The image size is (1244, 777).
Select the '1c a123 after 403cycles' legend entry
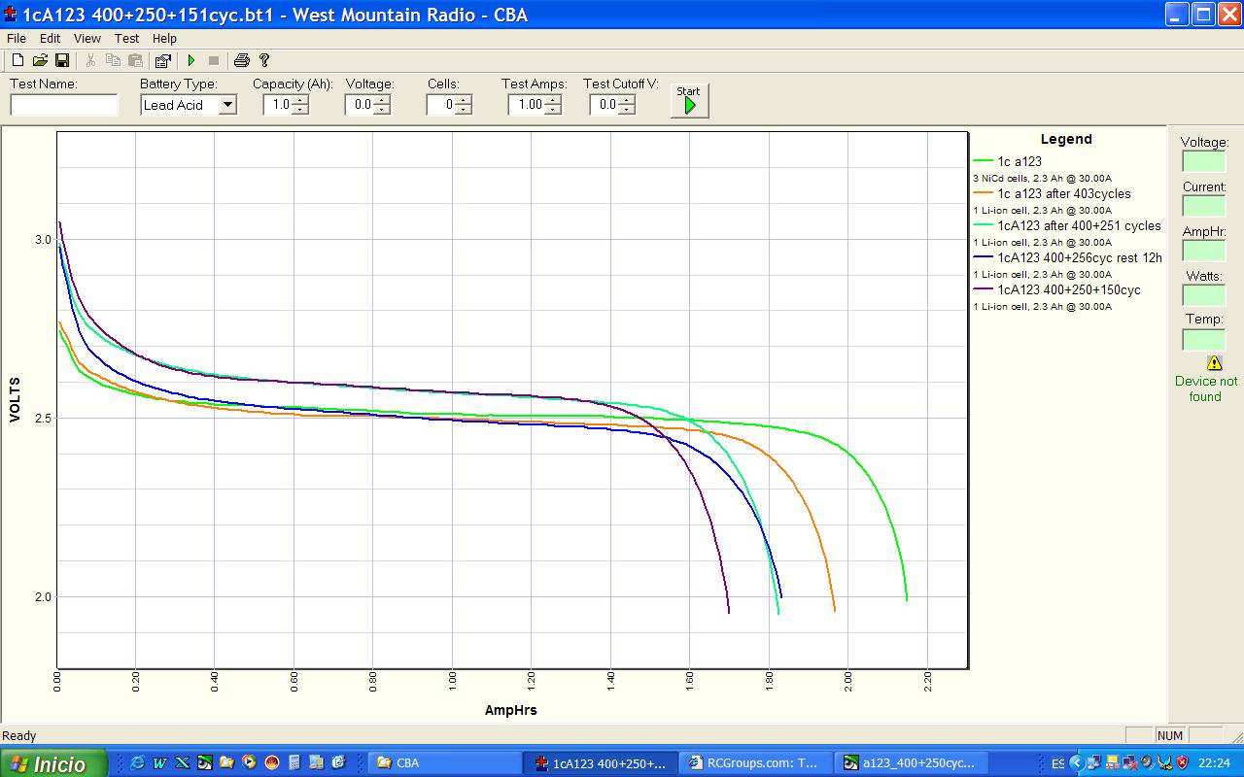pos(1063,193)
